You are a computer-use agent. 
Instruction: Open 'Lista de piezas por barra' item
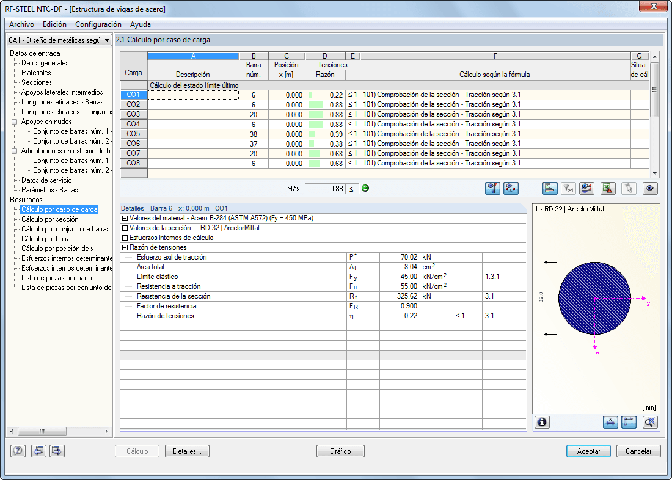[57, 278]
